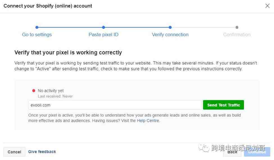274x160 pixels.
Task: Close the Shopify connection dialog
Action: click(x=267, y=6)
